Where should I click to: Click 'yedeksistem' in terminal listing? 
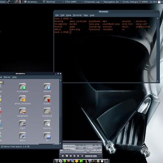click(143, 26)
